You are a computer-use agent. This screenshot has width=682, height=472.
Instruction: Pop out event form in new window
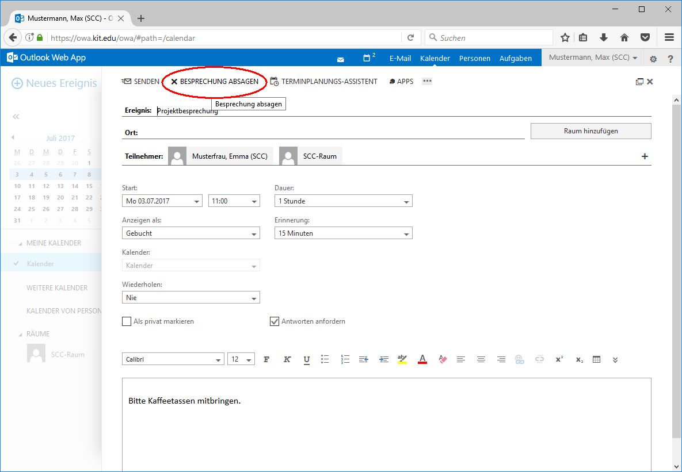(639, 82)
